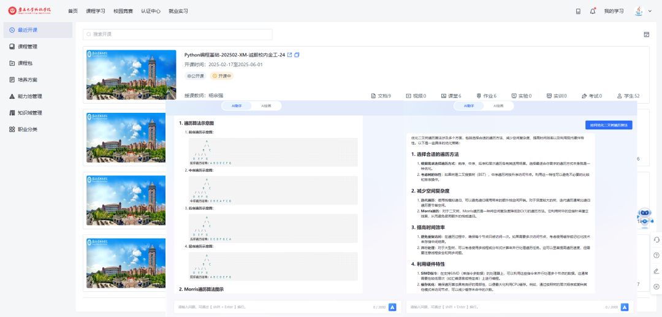
Task: Click the second course campus thumbnail
Action: click(126, 137)
